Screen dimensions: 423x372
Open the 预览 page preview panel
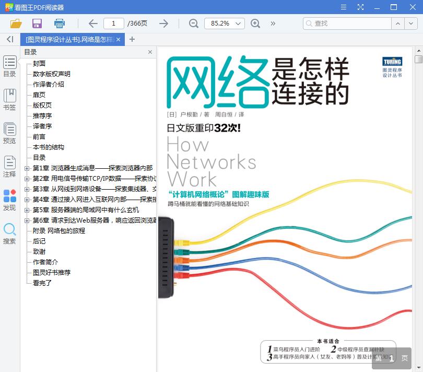(x=9, y=132)
